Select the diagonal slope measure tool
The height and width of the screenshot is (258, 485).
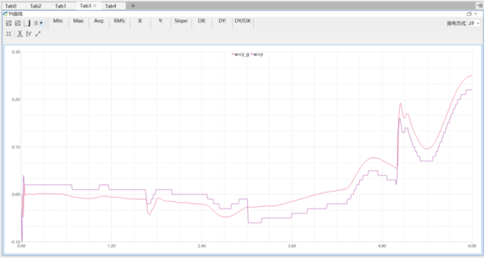pyautogui.click(x=38, y=34)
